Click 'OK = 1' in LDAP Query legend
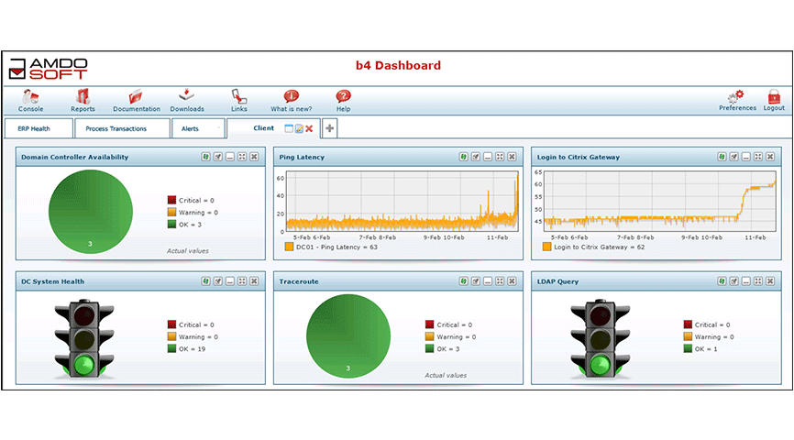The height and width of the screenshot is (440, 794). coord(706,349)
